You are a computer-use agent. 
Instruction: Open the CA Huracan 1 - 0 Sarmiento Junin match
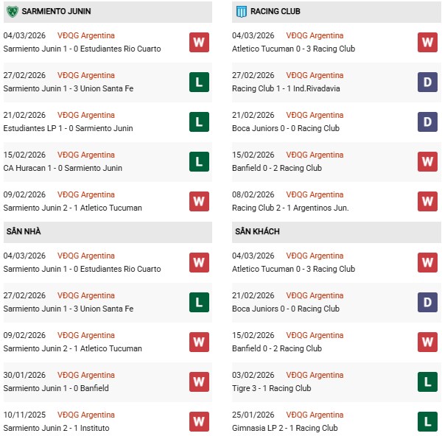tap(63, 168)
